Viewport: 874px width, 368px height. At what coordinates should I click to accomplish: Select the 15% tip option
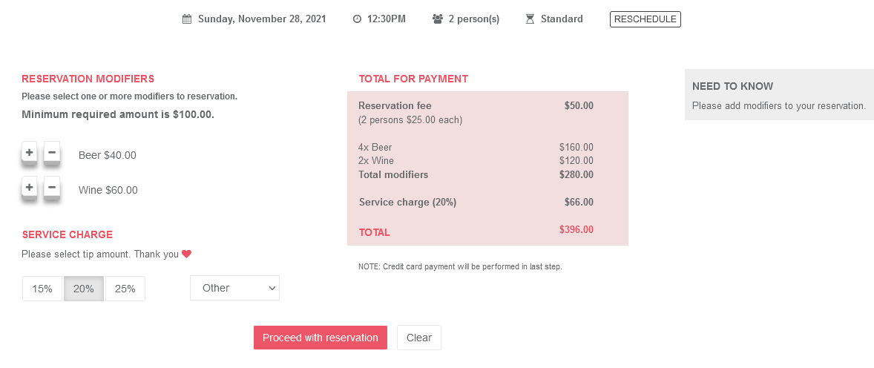point(42,289)
